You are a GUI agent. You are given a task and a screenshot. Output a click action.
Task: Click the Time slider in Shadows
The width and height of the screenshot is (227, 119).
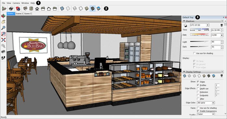(x=199, y=30)
